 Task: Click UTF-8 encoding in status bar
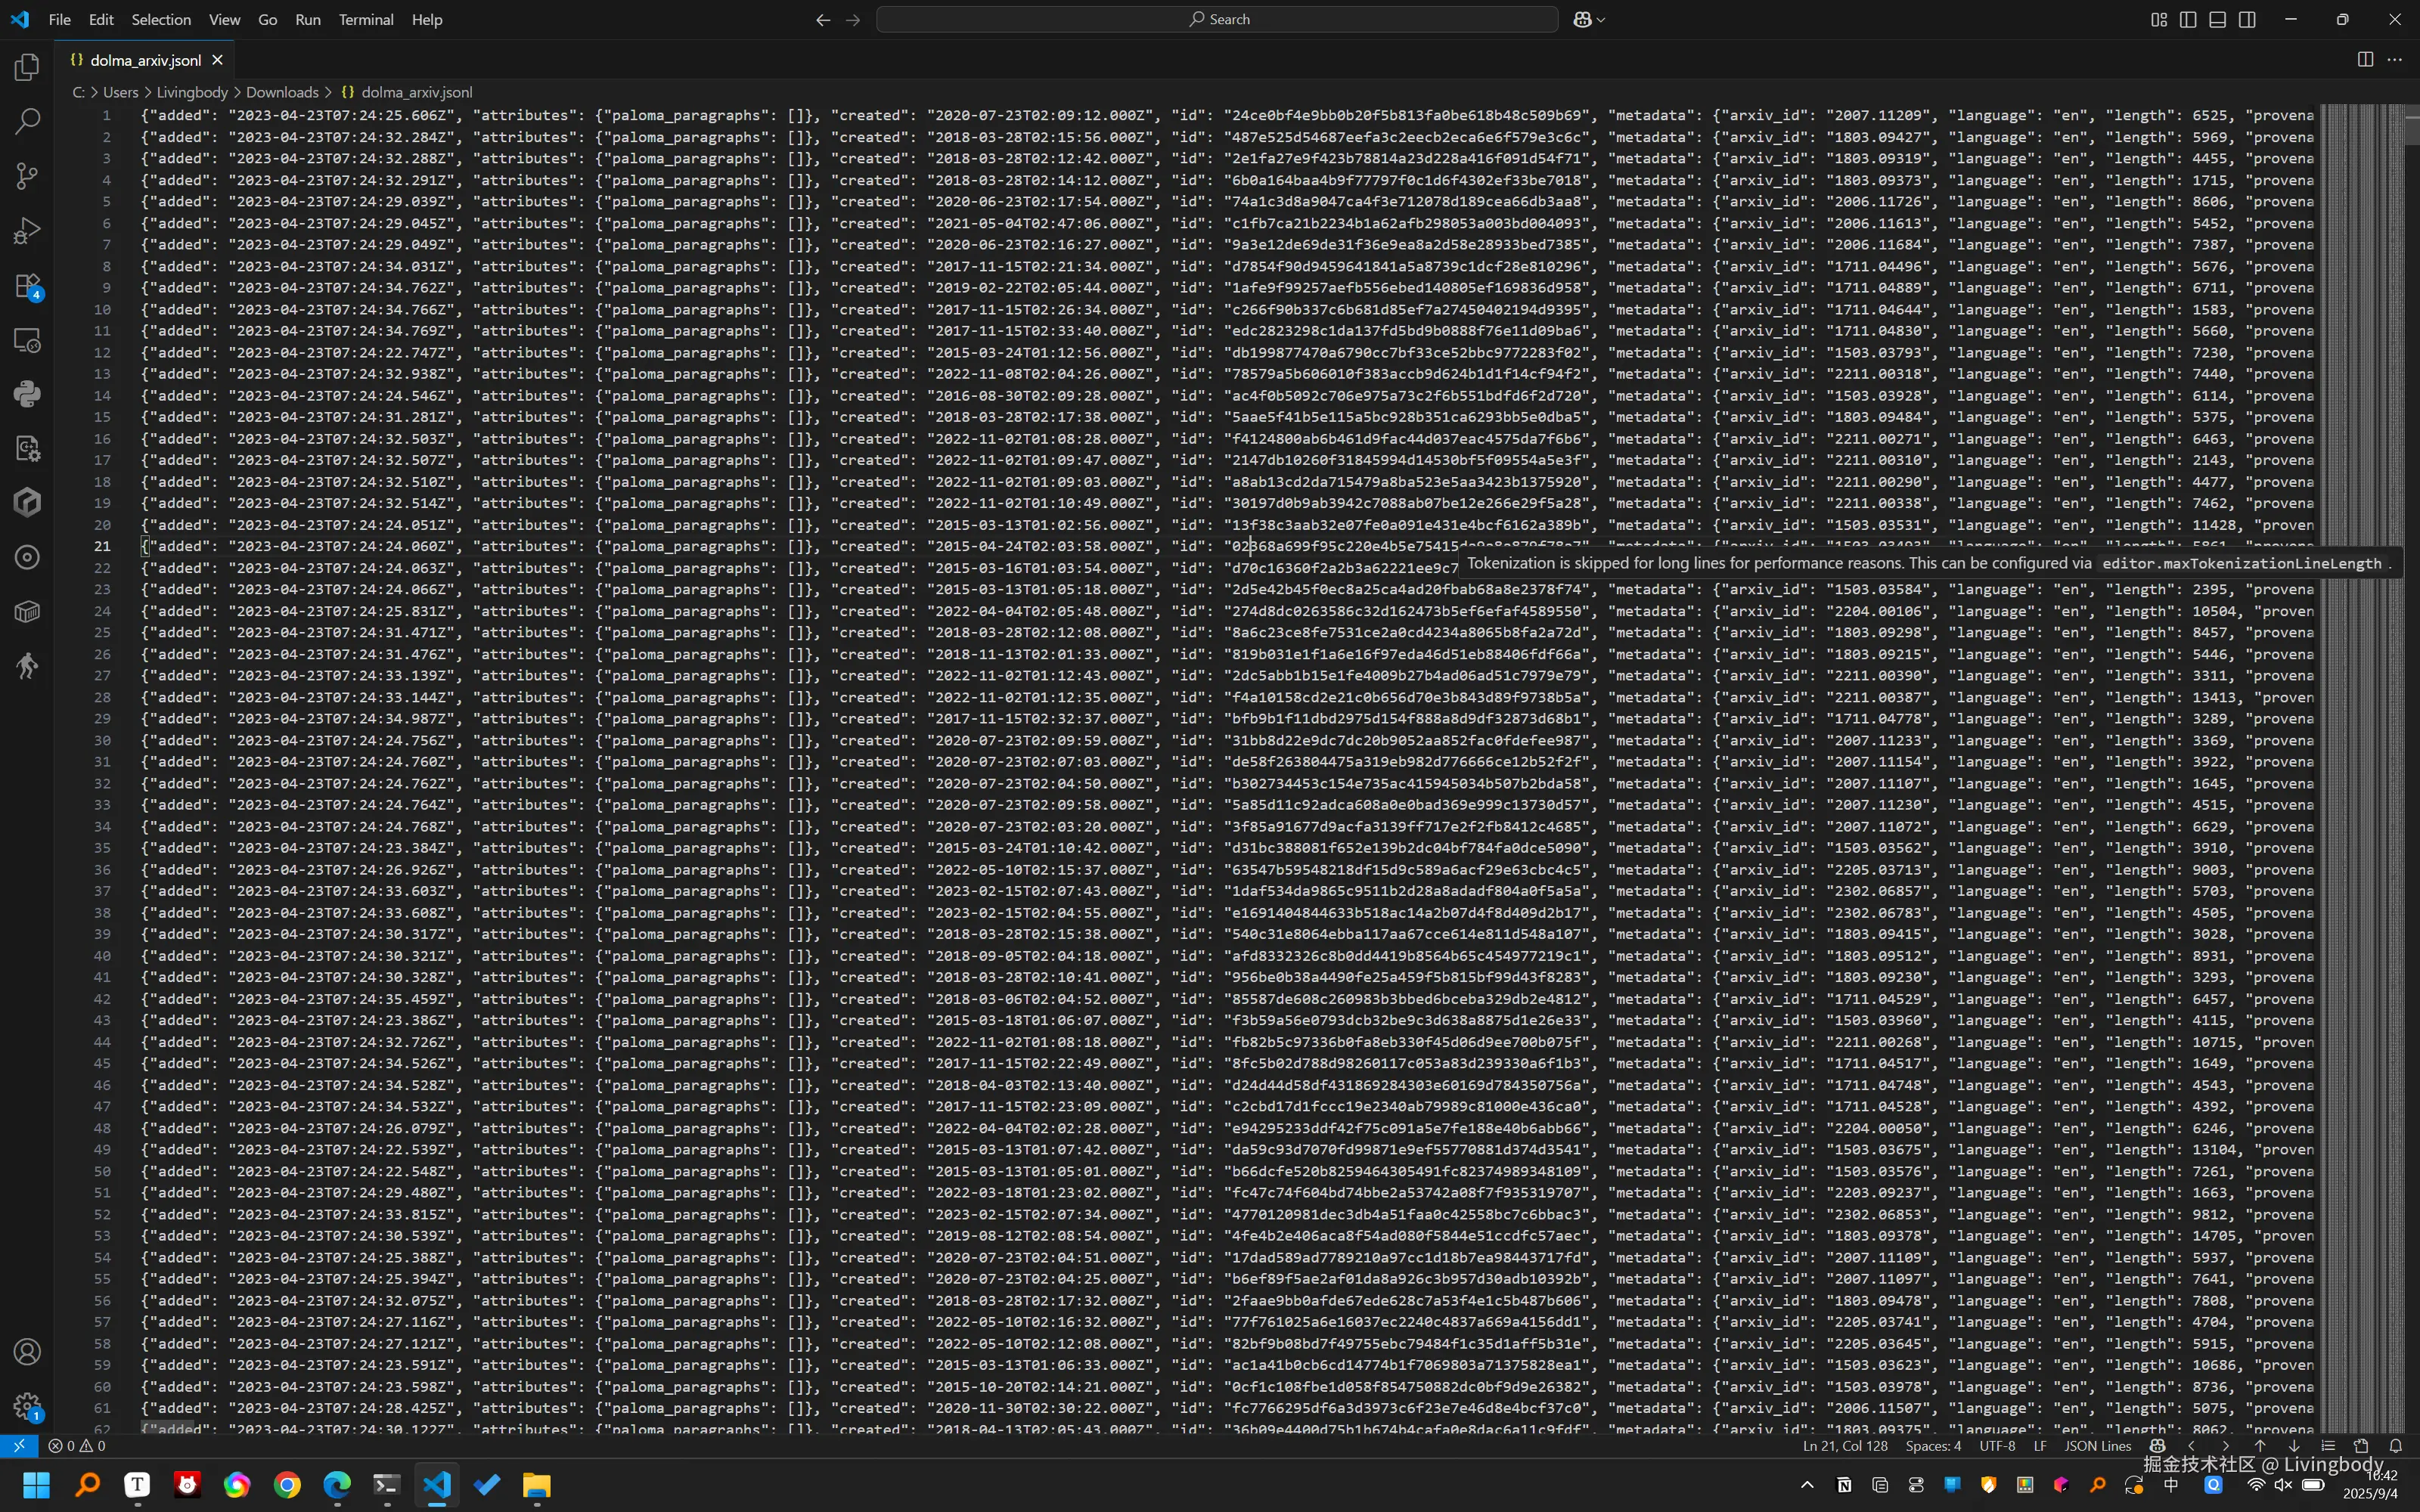click(x=1997, y=1446)
